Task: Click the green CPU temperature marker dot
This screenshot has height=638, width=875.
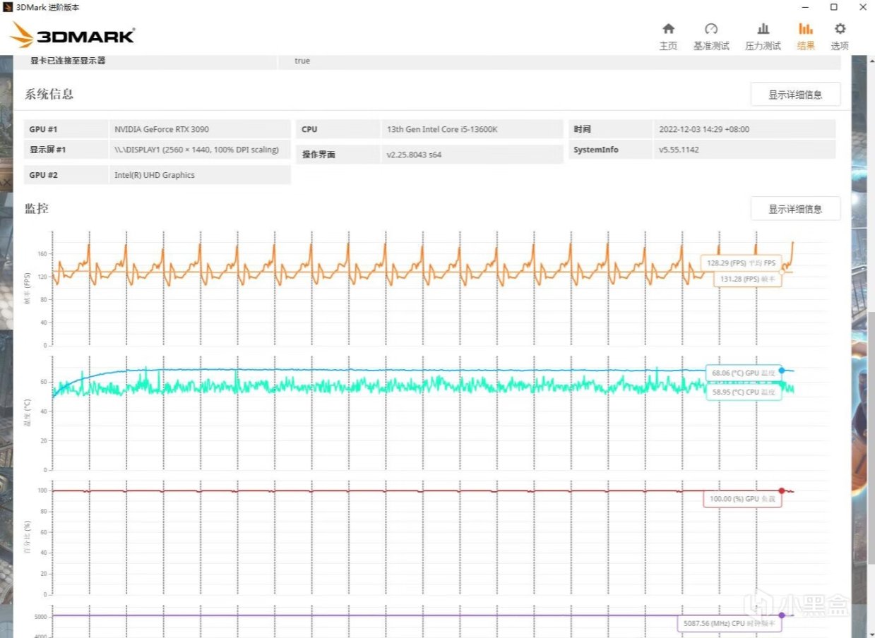Action: [782, 383]
